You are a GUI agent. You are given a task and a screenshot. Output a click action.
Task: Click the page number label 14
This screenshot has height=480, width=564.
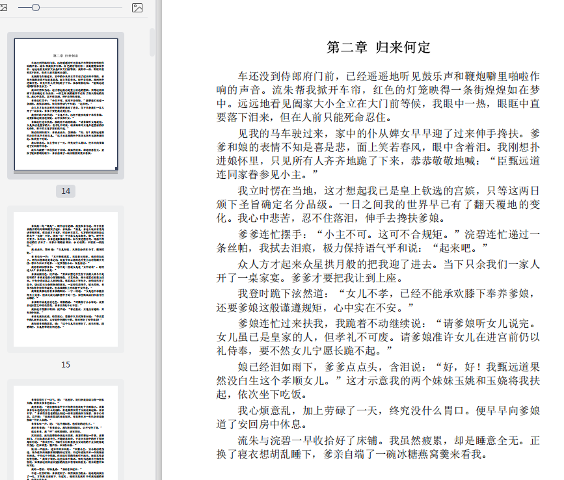click(66, 191)
